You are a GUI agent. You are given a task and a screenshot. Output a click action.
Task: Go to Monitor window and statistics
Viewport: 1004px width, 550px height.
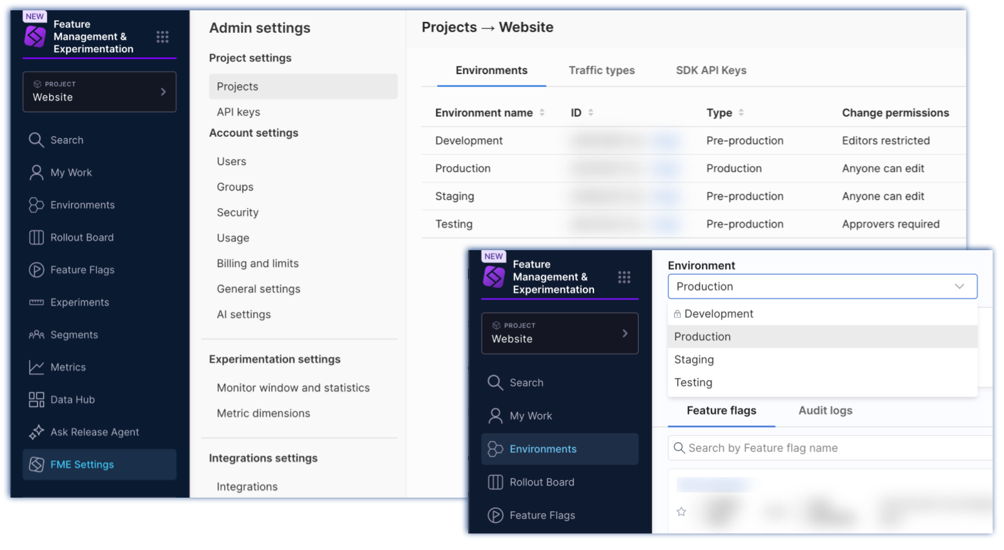click(293, 388)
